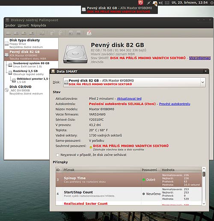This screenshot has width=214, height=221.
Task: Open the volume speaker indicator
Action: [x=160, y=3]
